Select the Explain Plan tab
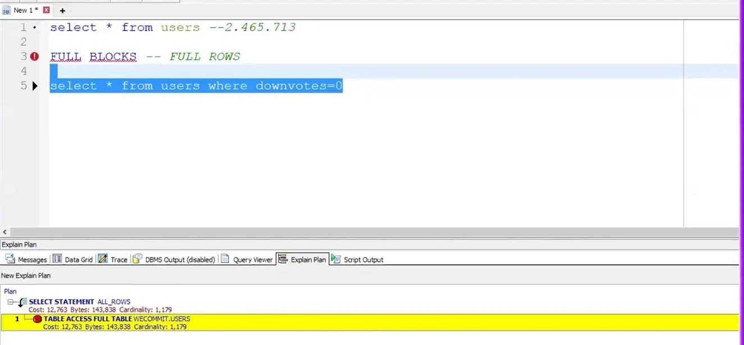 pyautogui.click(x=302, y=259)
